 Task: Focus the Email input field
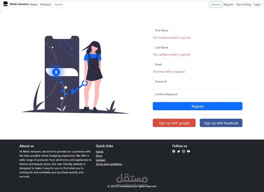click(x=197, y=64)
